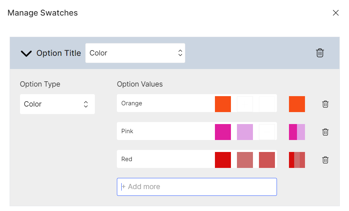Delete the Pink option value
The width and height of the screenshot is (349, 211).
point(325,132)
